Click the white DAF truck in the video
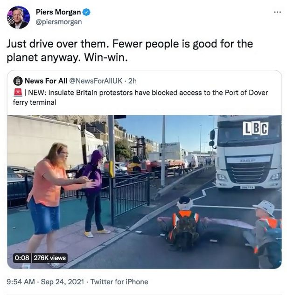 coord(247,153)
